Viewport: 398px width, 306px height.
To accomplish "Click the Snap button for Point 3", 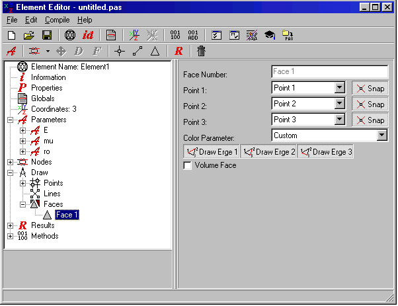I will click(370, 120).
